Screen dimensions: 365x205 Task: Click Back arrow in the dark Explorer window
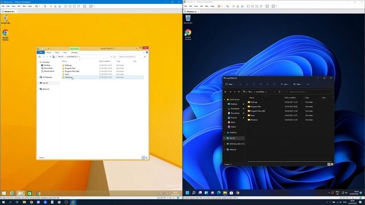click(225, 92)
